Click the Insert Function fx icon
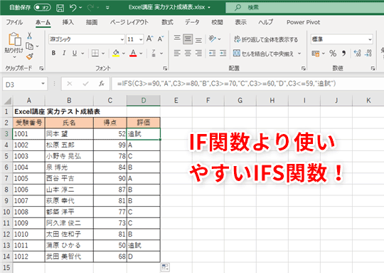Image resolution: width=384 pixels, height=273 pixels. pos(102,83)
